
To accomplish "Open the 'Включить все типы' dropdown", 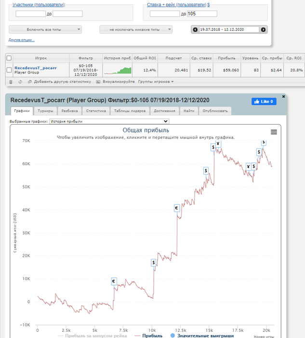I will (x=45, y=29).
